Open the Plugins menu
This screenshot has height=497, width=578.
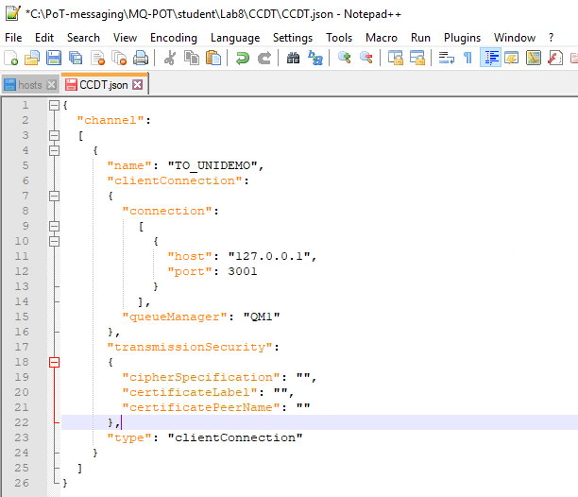point(462,38)
